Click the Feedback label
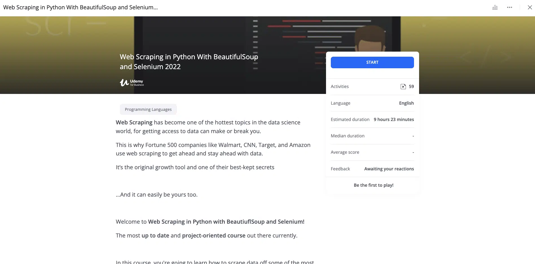The image size is (535, 264). [x=340, y=169]
